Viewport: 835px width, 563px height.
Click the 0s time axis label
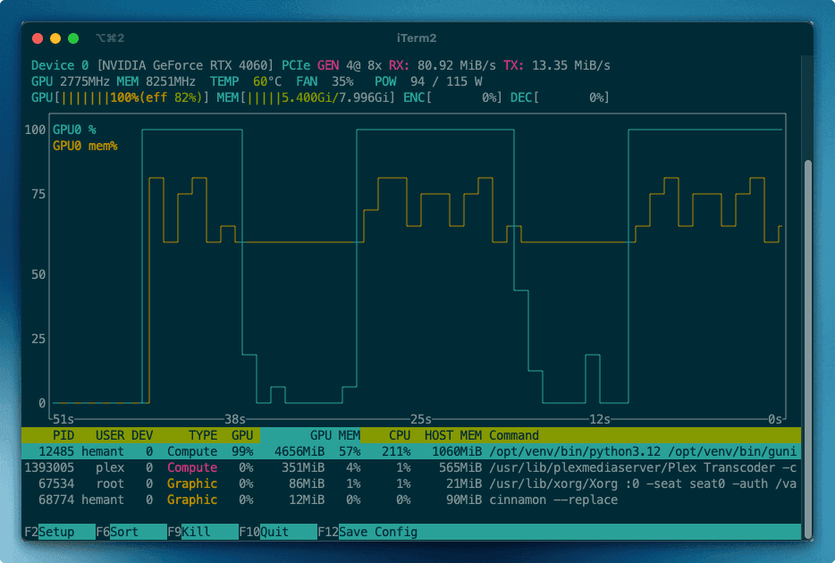[775, 419]
